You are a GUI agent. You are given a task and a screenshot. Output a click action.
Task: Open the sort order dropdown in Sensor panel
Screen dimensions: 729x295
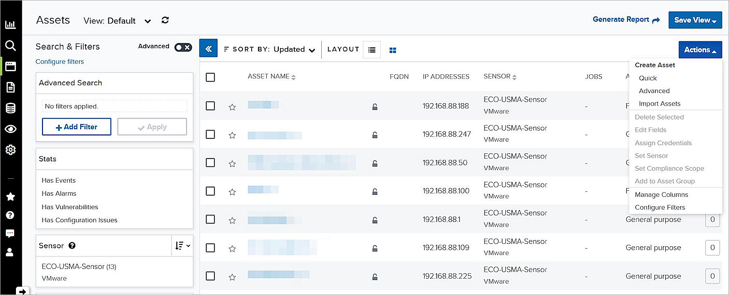pyautogui.click(x=182, y=245)
